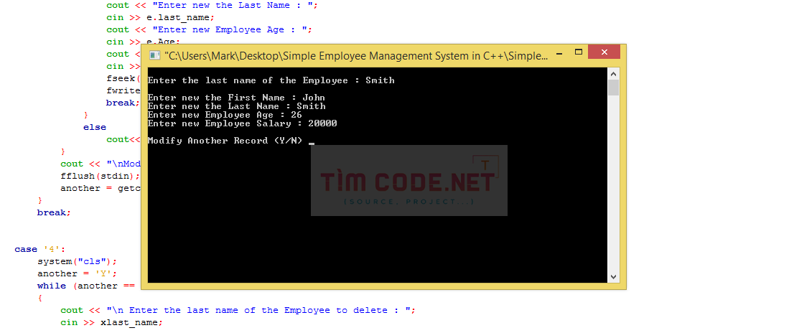Click console line 'Enter new the First Name : John'
This screenshot has width=789, height=333.
(236, 98)
